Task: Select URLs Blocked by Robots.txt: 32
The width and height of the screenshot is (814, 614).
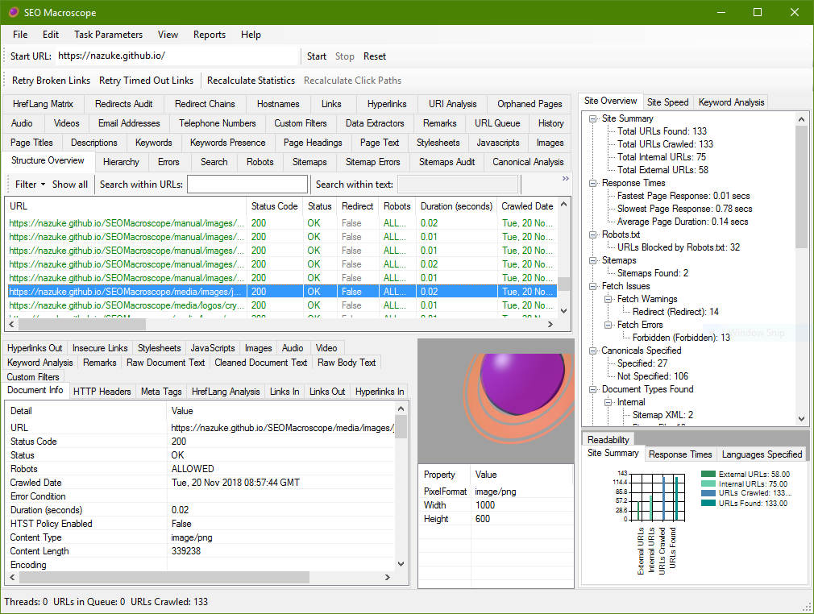Action: point(678,247)
